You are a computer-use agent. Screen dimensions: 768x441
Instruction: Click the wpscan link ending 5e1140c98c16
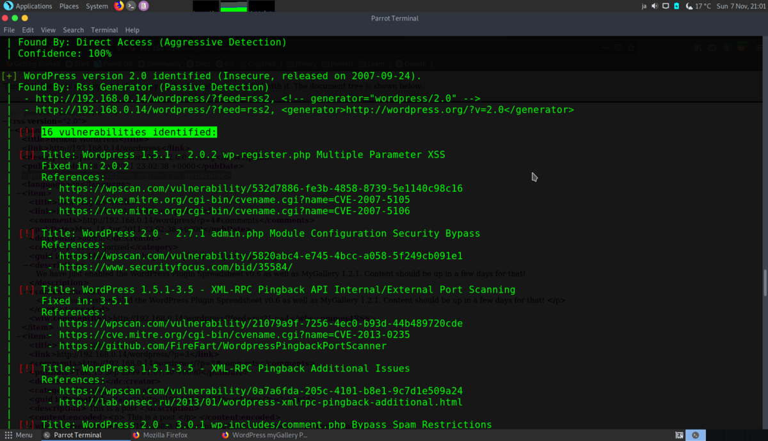click(260, 189)
